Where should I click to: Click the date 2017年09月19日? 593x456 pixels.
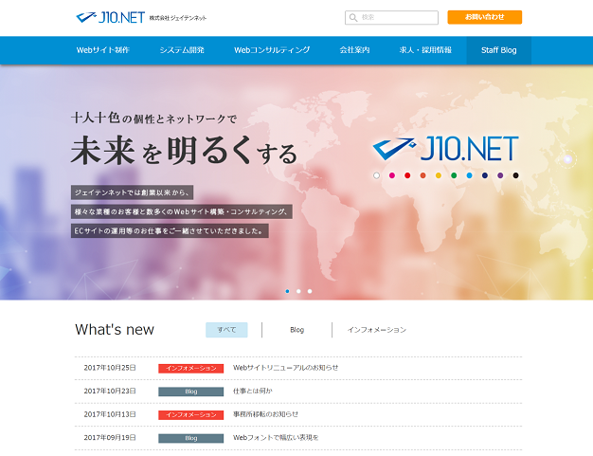point(110,437)
